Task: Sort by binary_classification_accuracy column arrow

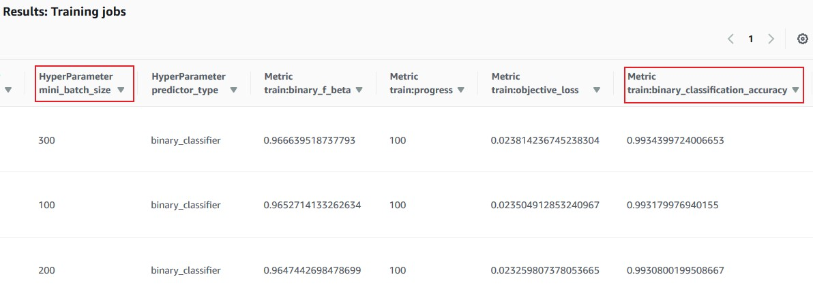Action: click(x=795, y=90)
